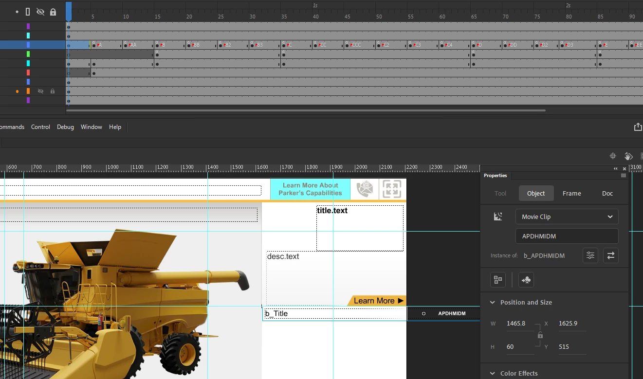This screenshot has height=379, width=643.
Task: Click the hand clip-content icon above stage
Action: 628,156
